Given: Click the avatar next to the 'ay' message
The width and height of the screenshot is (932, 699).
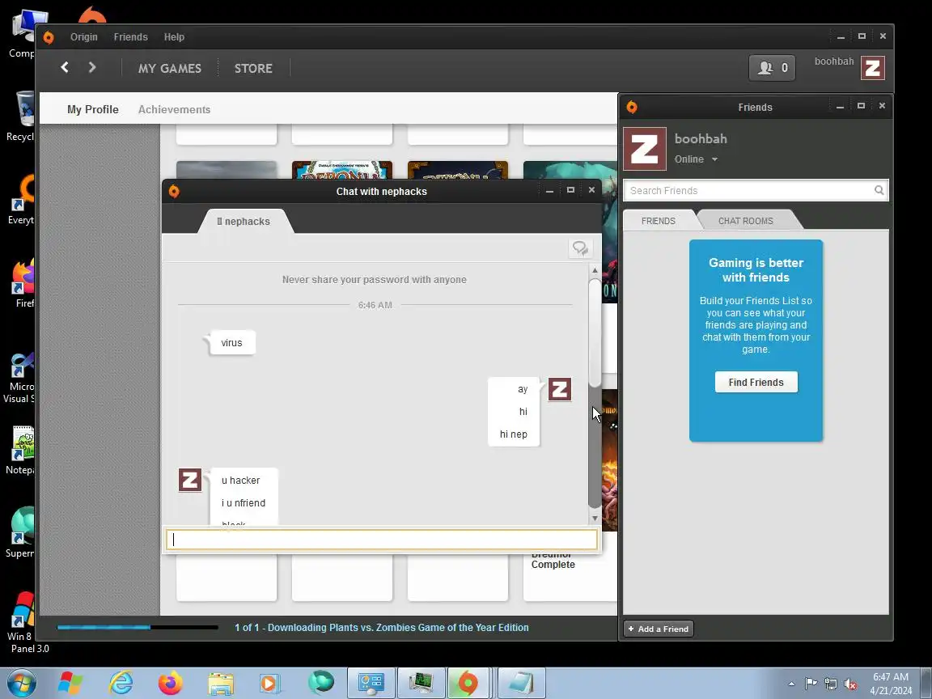Looking at the screenshot, I should (x=559, y=389).
